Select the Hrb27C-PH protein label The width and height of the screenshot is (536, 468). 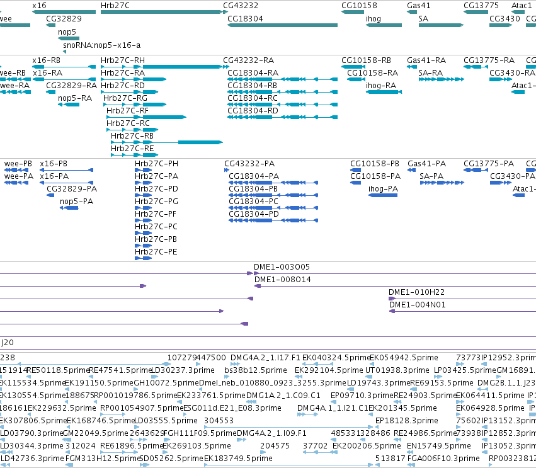[156, 164]
